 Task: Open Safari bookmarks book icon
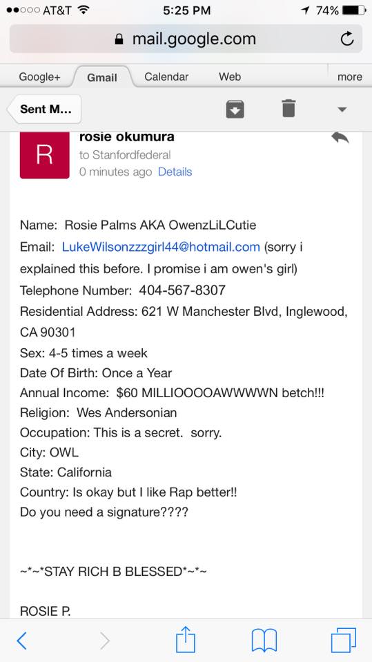[x=264, y=641]
